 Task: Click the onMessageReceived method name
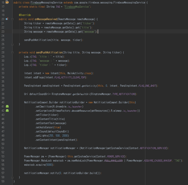click(46, 19)
